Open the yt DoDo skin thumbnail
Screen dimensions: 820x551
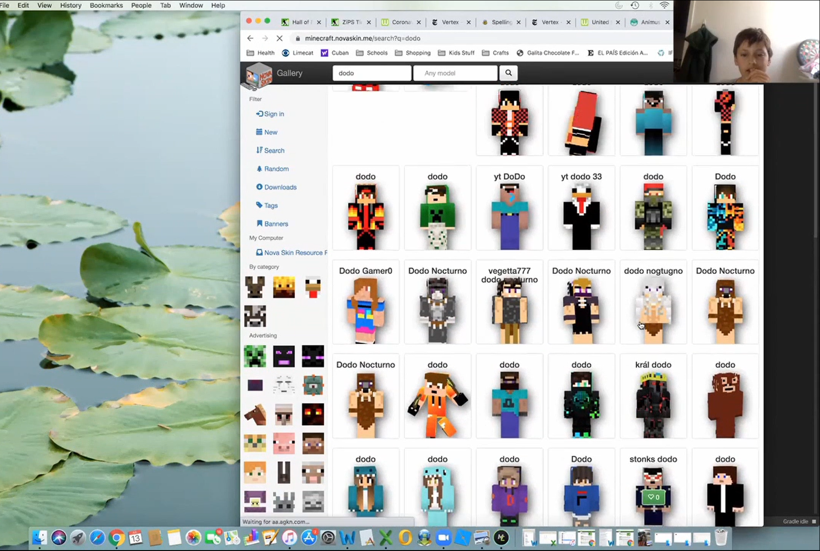click(x=509, y=208)
